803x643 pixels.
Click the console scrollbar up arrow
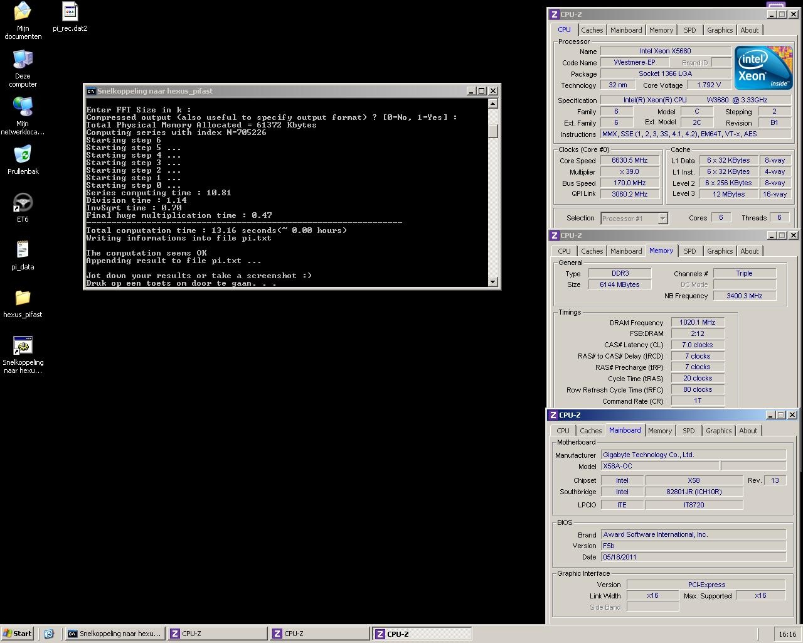(493, 104)
